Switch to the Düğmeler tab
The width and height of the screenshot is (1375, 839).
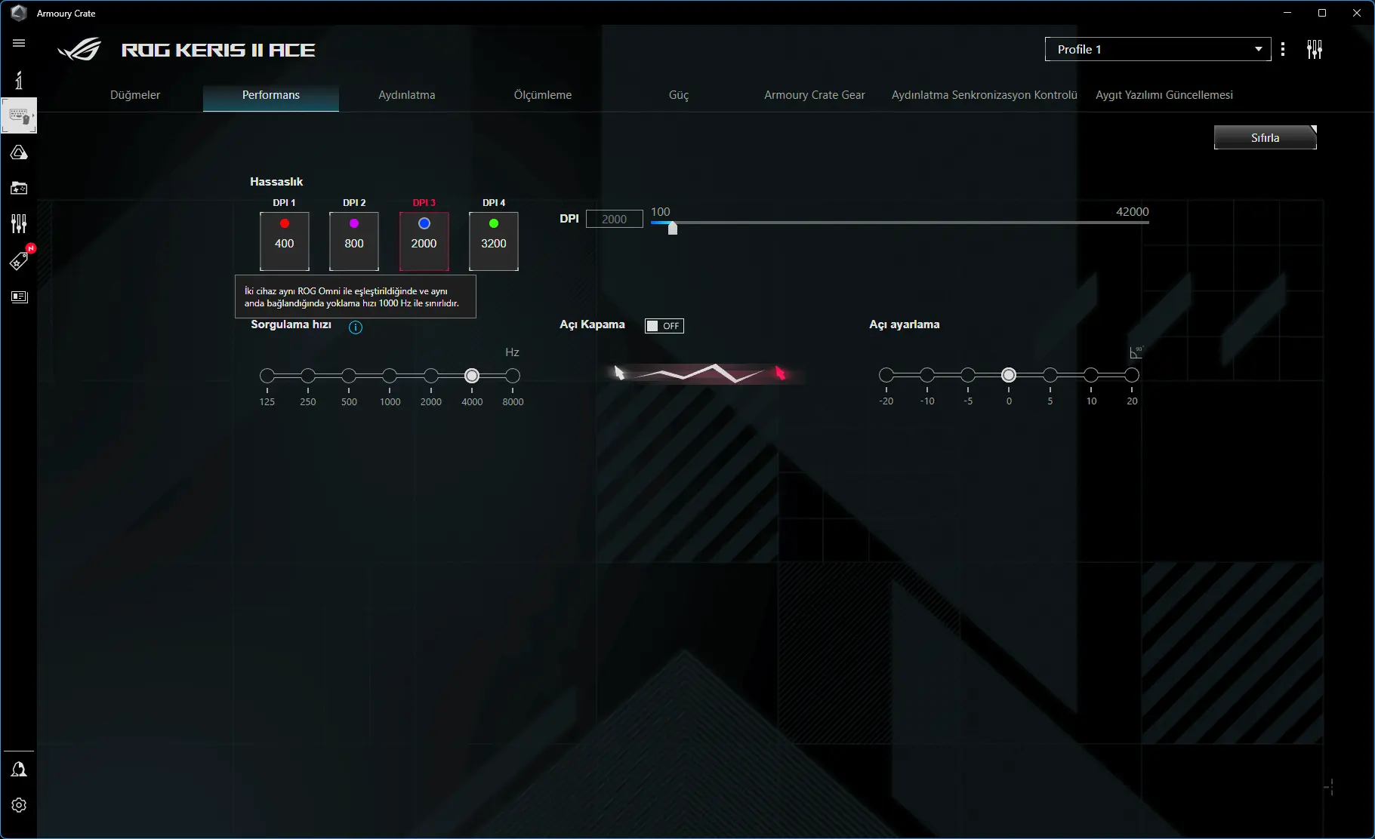(x=135, y=95)
